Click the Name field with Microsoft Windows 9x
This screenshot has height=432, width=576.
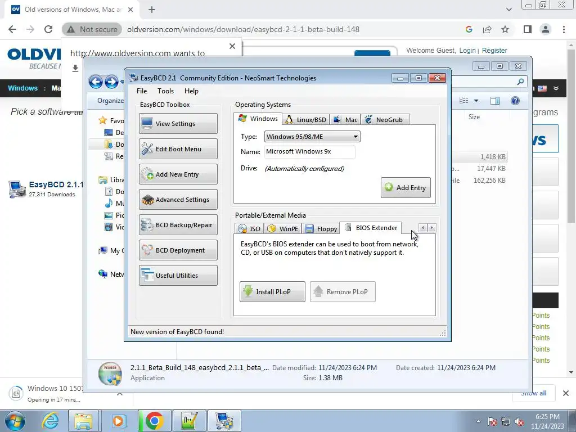click(x=310, y=151)
